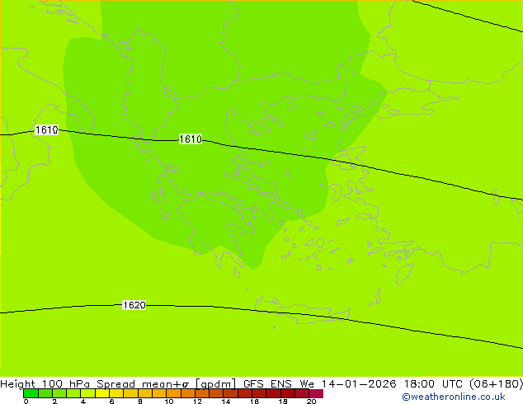Image resolution: width=523 pixels, height=404 pixels.
Task: Select the final magenta swatch beyond 20
Action: (x=316, y=393)
